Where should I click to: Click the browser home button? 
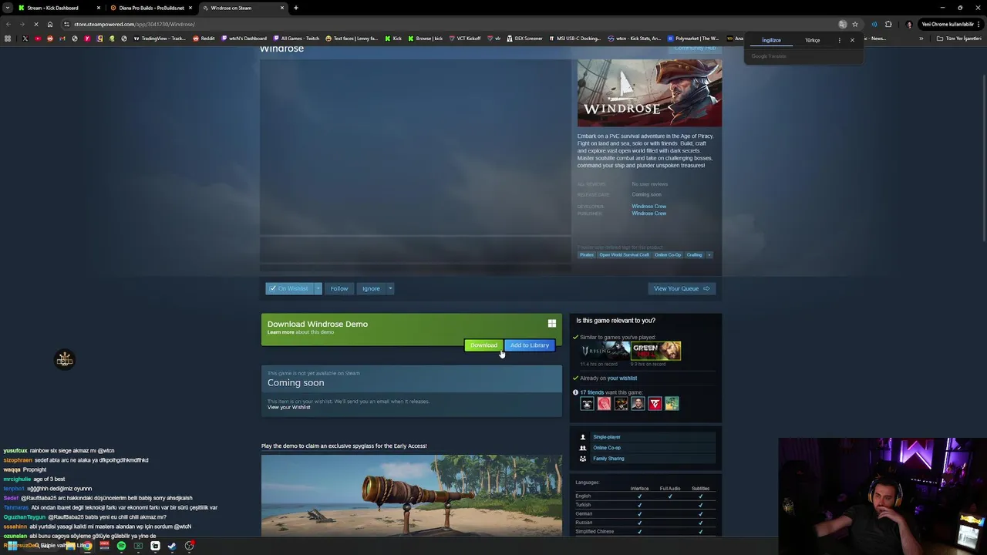(x=50, y=24)
